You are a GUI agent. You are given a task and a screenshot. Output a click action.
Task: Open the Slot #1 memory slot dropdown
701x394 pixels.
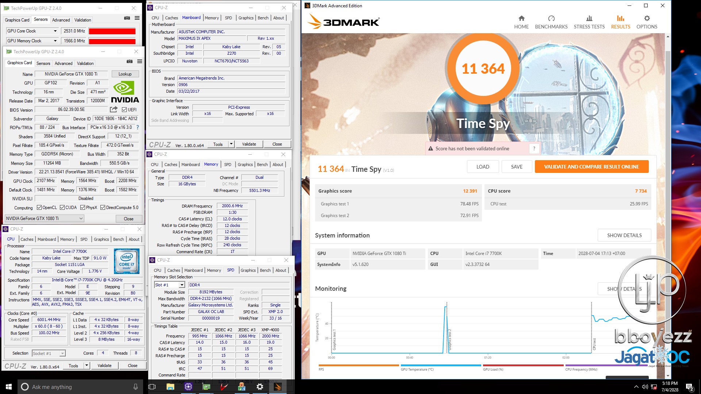pyautogui.click(x=170, y=285)
